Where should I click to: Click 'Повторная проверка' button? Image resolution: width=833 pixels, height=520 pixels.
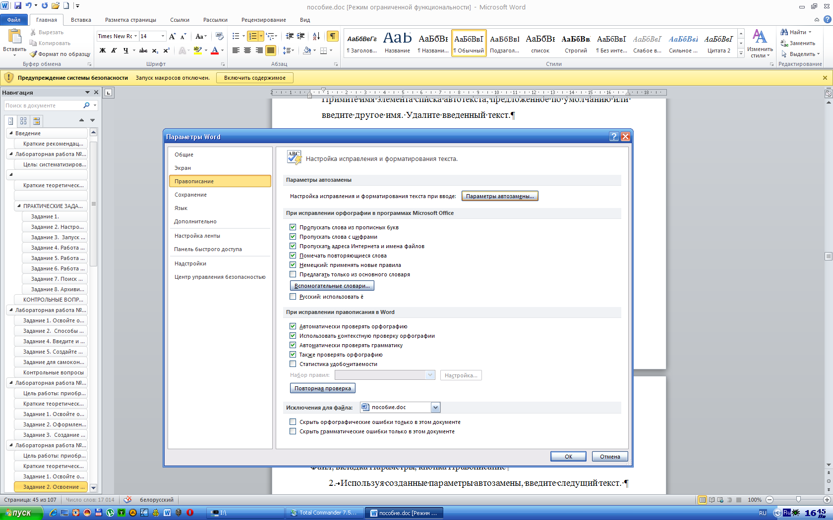tap(322, 388)
